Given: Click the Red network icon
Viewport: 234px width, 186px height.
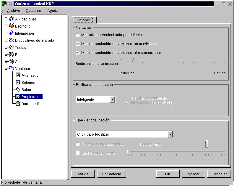Looking at the screenshot, I should point(12,54).
